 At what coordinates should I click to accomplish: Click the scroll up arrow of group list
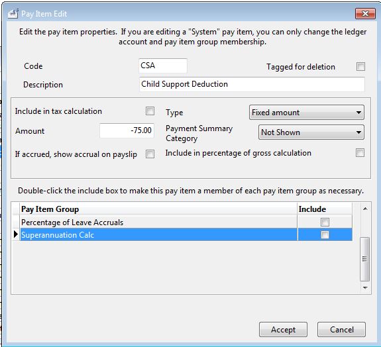click(x=365, y=209)
